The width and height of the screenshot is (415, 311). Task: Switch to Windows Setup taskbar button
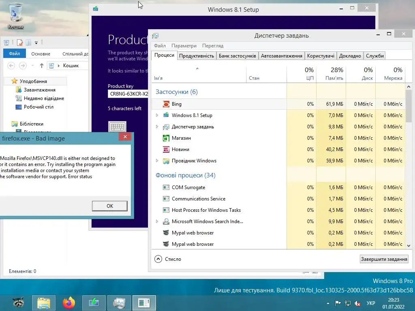pos(94,303)
